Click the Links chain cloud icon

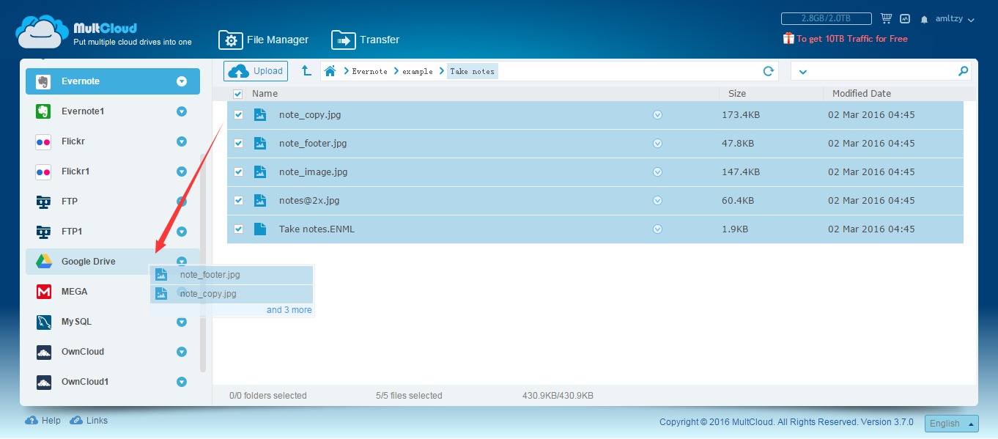pyautogui.click(x=75, y=421)
